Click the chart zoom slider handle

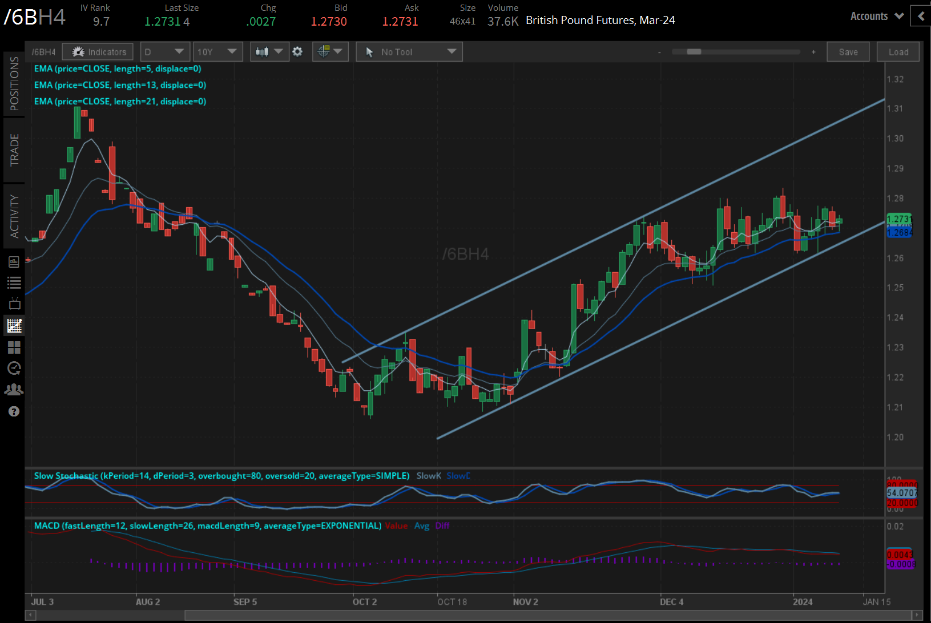pos(694,52)
